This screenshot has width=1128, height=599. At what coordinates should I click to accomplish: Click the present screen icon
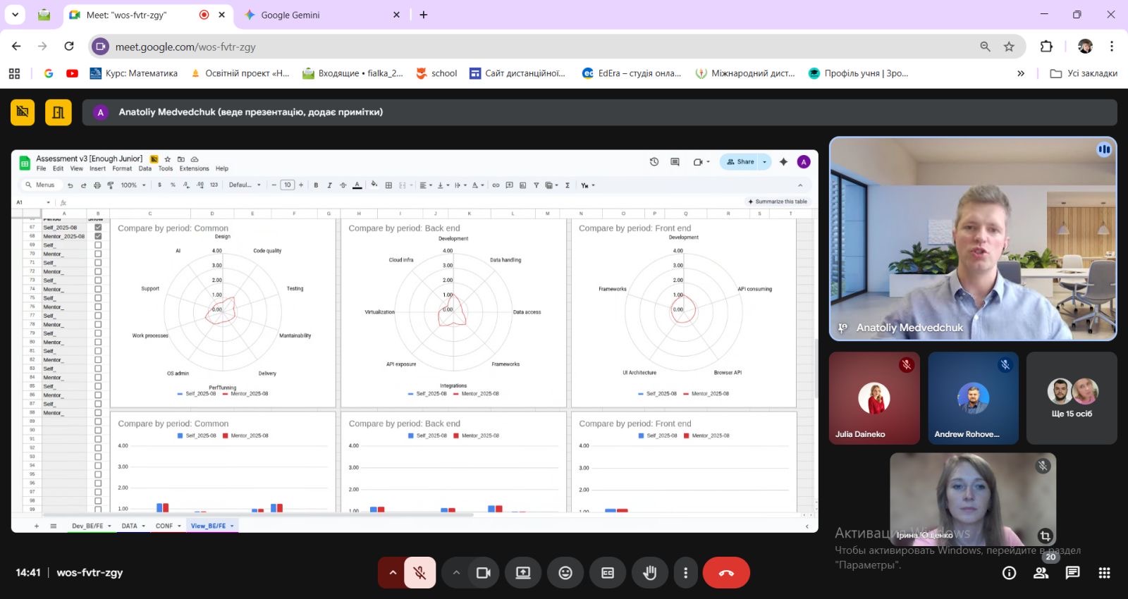(523, 573)
